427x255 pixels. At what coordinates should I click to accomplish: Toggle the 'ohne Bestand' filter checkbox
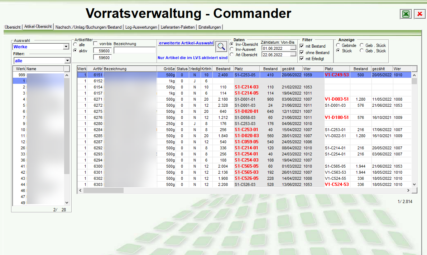[x=302, y=53]
